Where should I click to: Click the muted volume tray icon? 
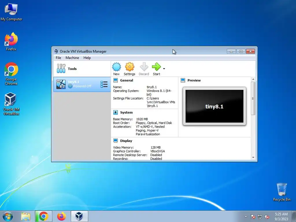tap(267, 217)
